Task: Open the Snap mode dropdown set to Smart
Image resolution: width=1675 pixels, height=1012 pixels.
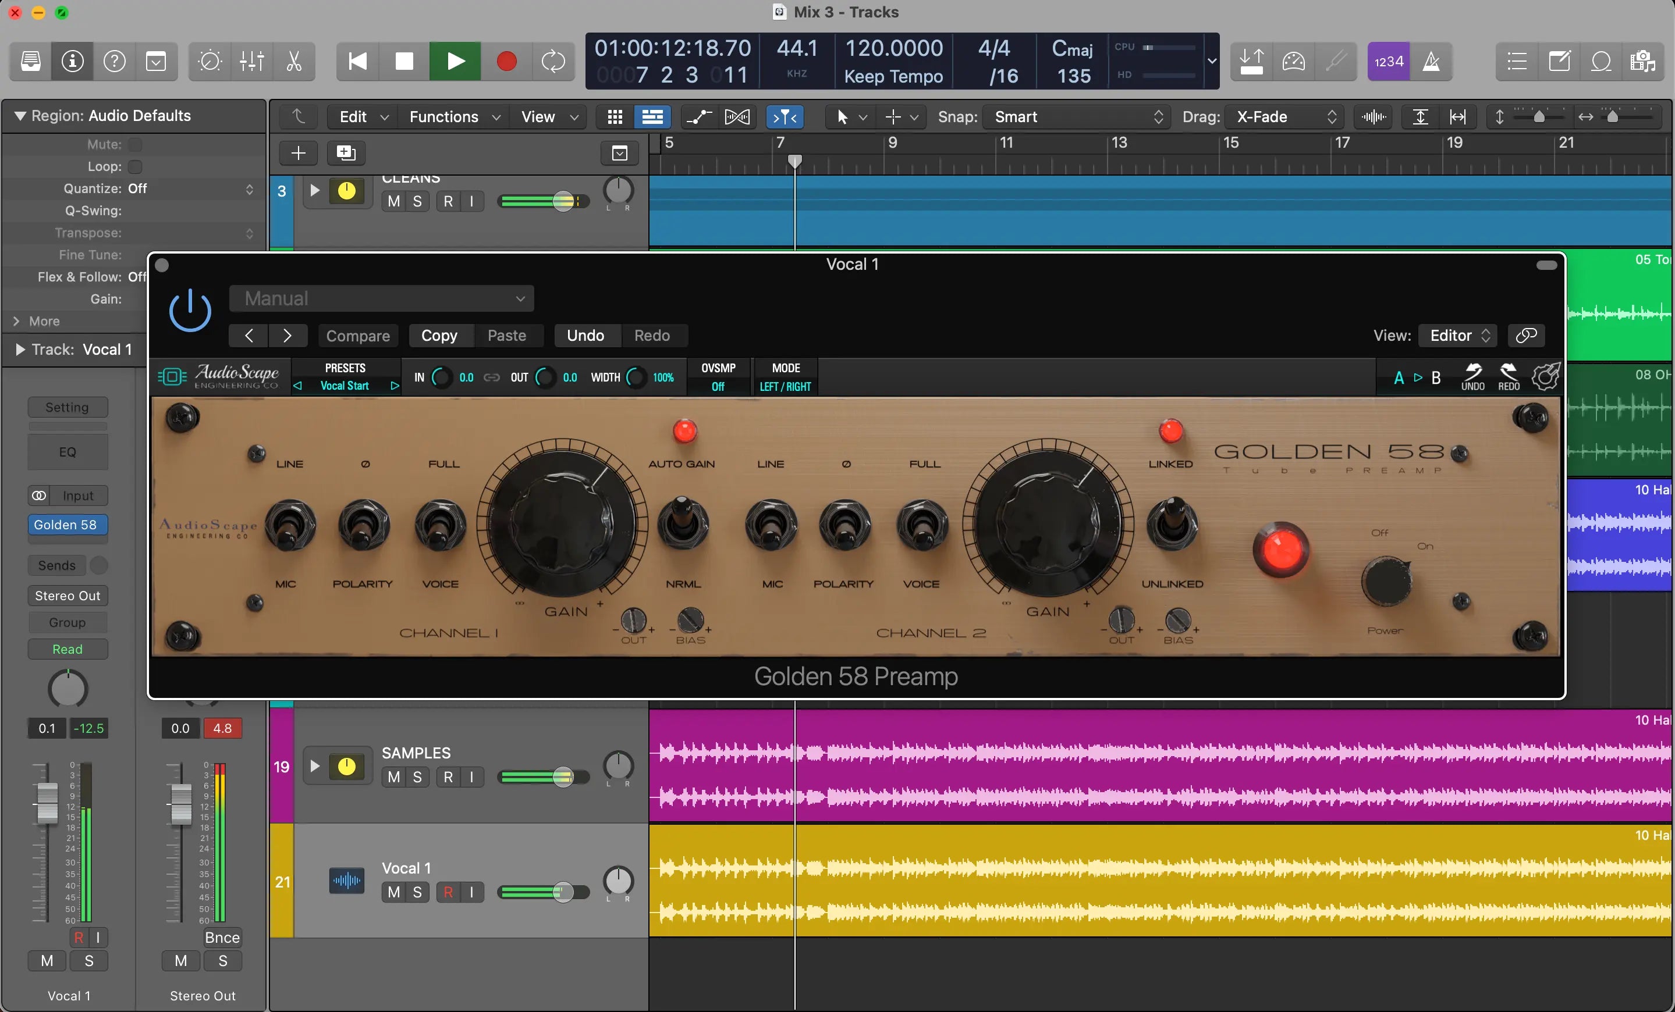Action: pyautogui.click(x=1076, y=117)
